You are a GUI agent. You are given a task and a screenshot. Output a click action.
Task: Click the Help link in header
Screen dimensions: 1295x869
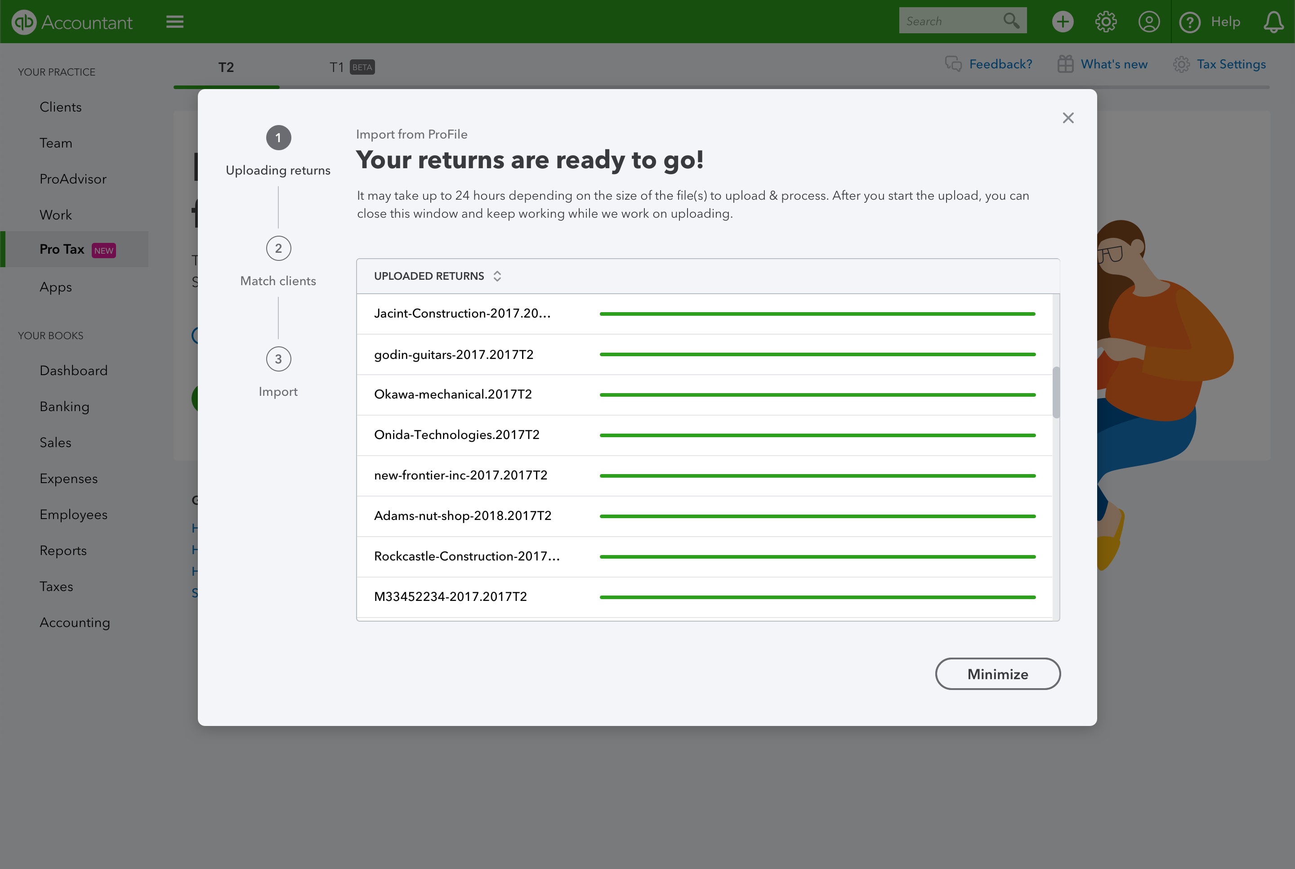1225,22
